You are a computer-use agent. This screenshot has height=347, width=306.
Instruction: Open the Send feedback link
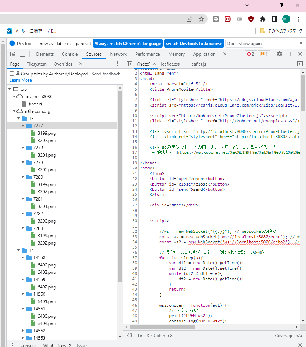106,74
